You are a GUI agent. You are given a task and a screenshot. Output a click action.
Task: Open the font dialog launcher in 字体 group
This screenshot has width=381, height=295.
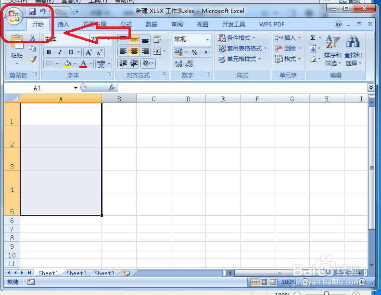(x=110, y=74)
